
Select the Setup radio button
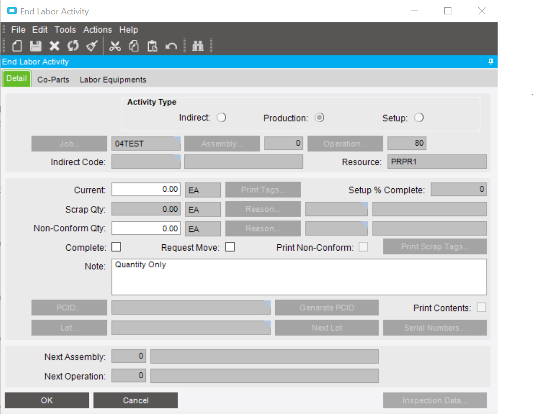419,118
